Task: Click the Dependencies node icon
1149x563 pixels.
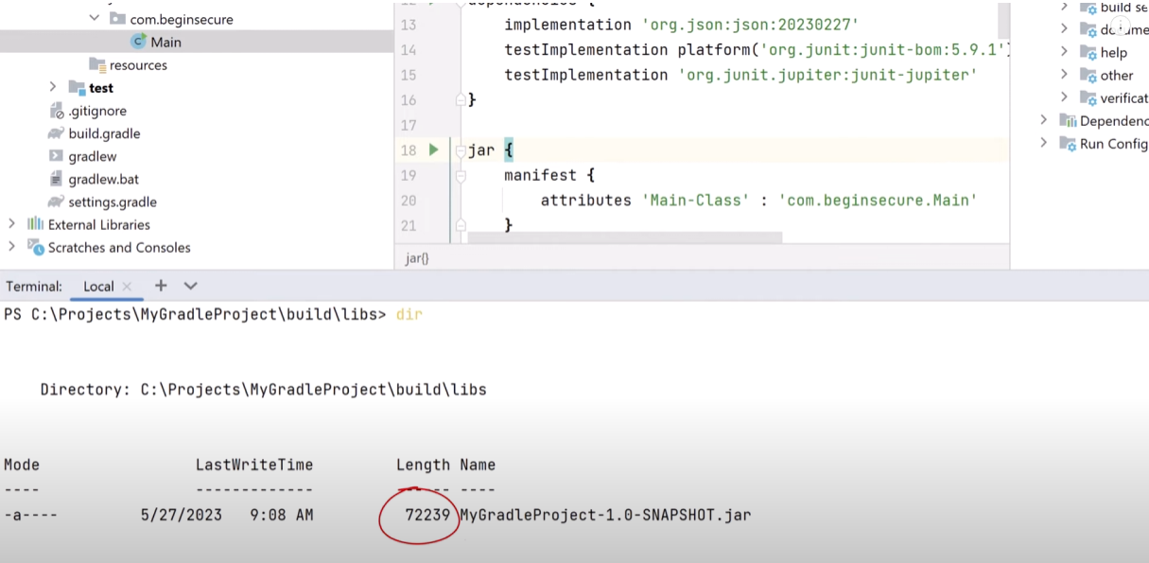Action: click(x=1068, y=121)
